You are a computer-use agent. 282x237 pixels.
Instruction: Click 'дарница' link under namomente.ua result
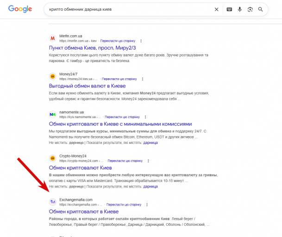tap(150, 143)
